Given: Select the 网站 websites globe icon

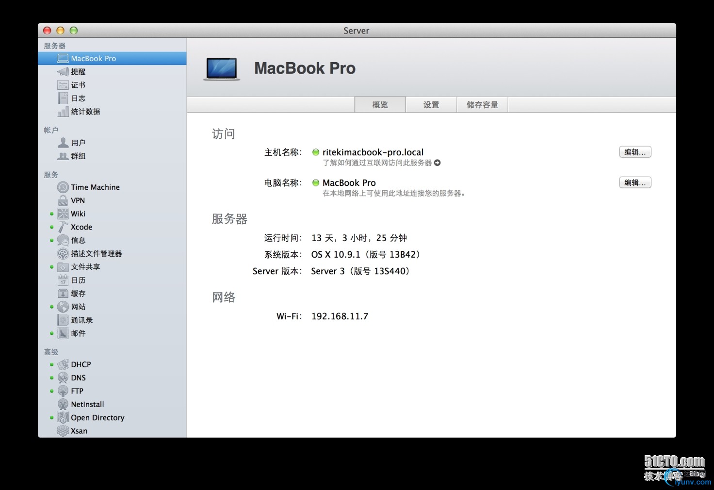Looking at the screenshot, I should point(63,307).
